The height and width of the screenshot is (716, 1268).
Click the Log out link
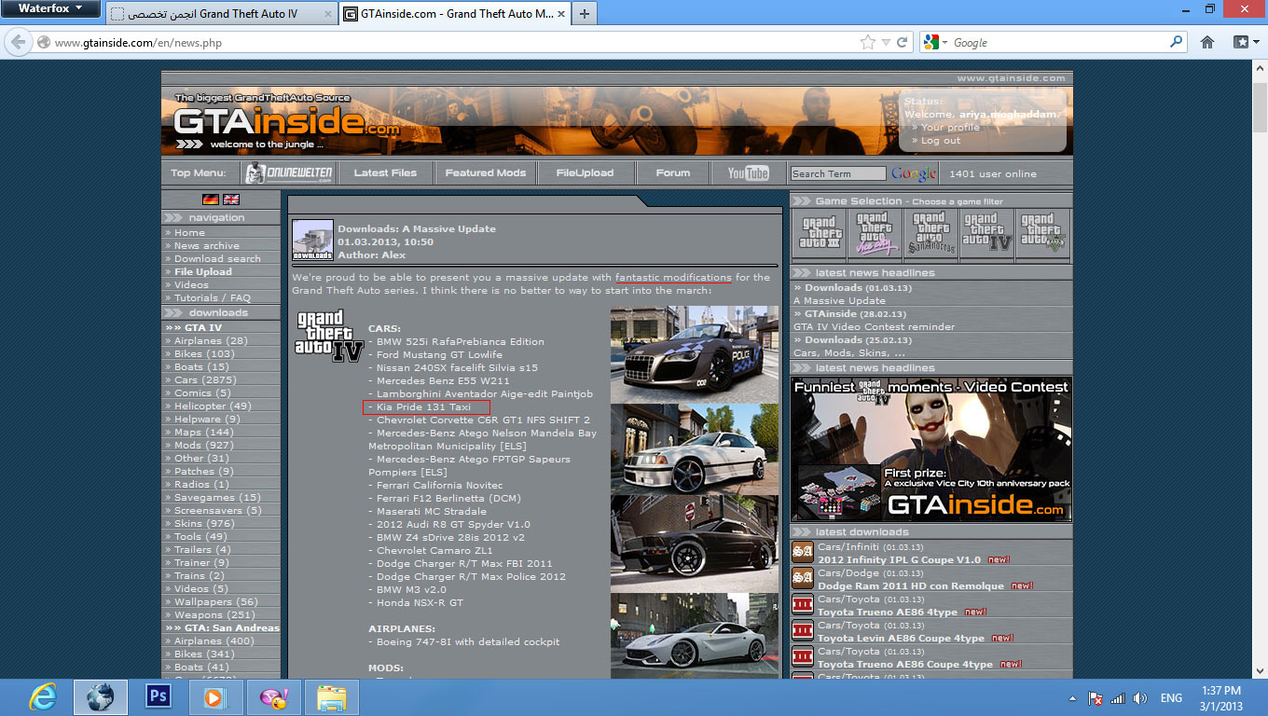[x=941, y=141]
